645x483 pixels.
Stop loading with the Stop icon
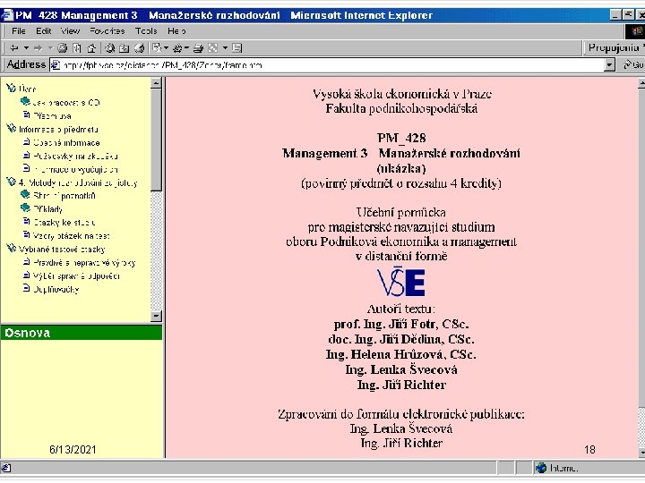pos(62,48)
